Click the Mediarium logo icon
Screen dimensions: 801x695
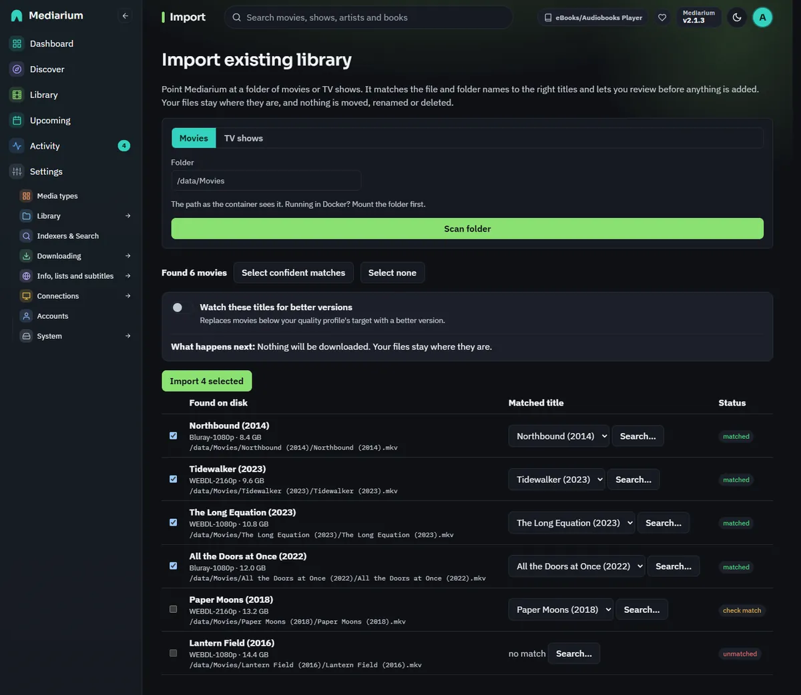coord(17,15)
